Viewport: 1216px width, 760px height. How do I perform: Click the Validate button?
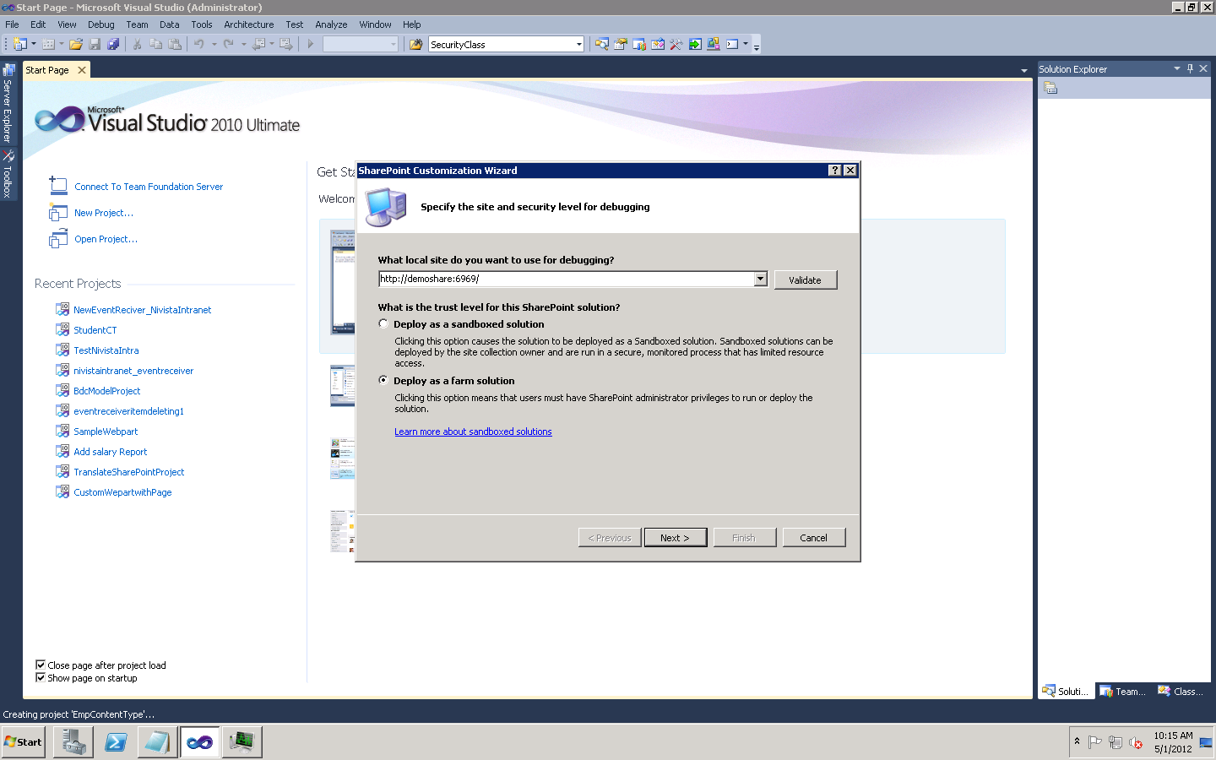(x=805, y=280)
